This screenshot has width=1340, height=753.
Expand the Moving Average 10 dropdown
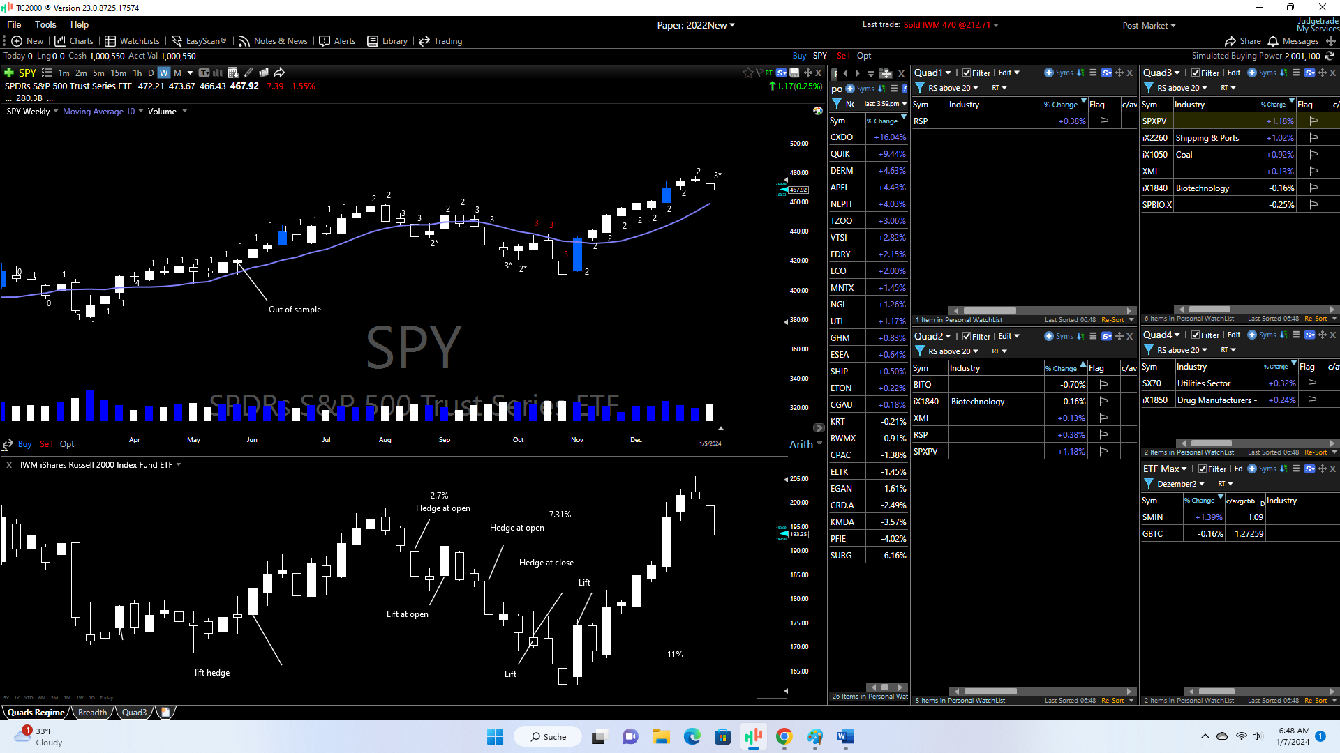(x=141, y=112)
